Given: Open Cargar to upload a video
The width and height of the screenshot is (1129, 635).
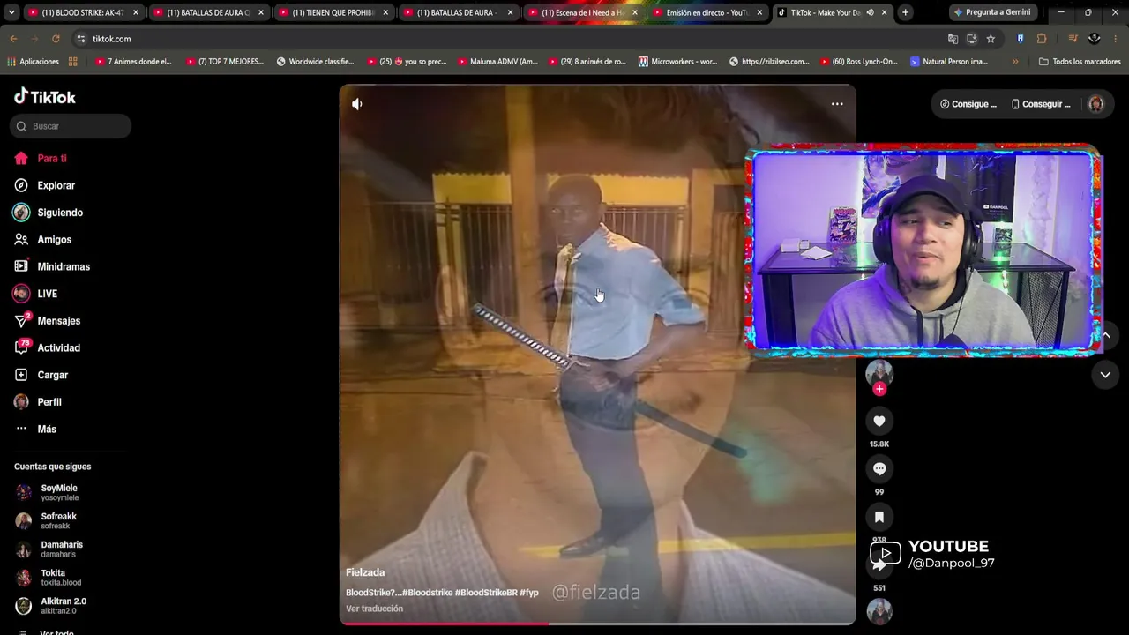Looking at the screenshot, I should coord(41,375).
